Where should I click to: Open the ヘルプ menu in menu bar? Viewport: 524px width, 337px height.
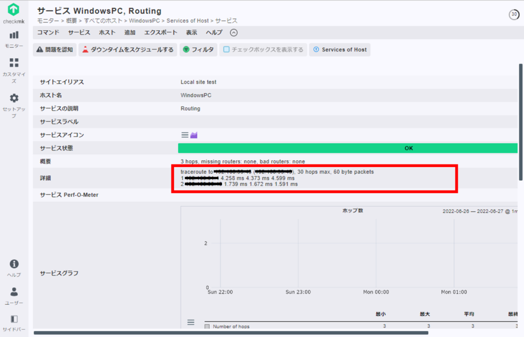point(214,32)
